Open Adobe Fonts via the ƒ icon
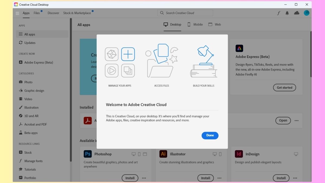The width and height of the screenshot is (325, 183). (278, 13)
